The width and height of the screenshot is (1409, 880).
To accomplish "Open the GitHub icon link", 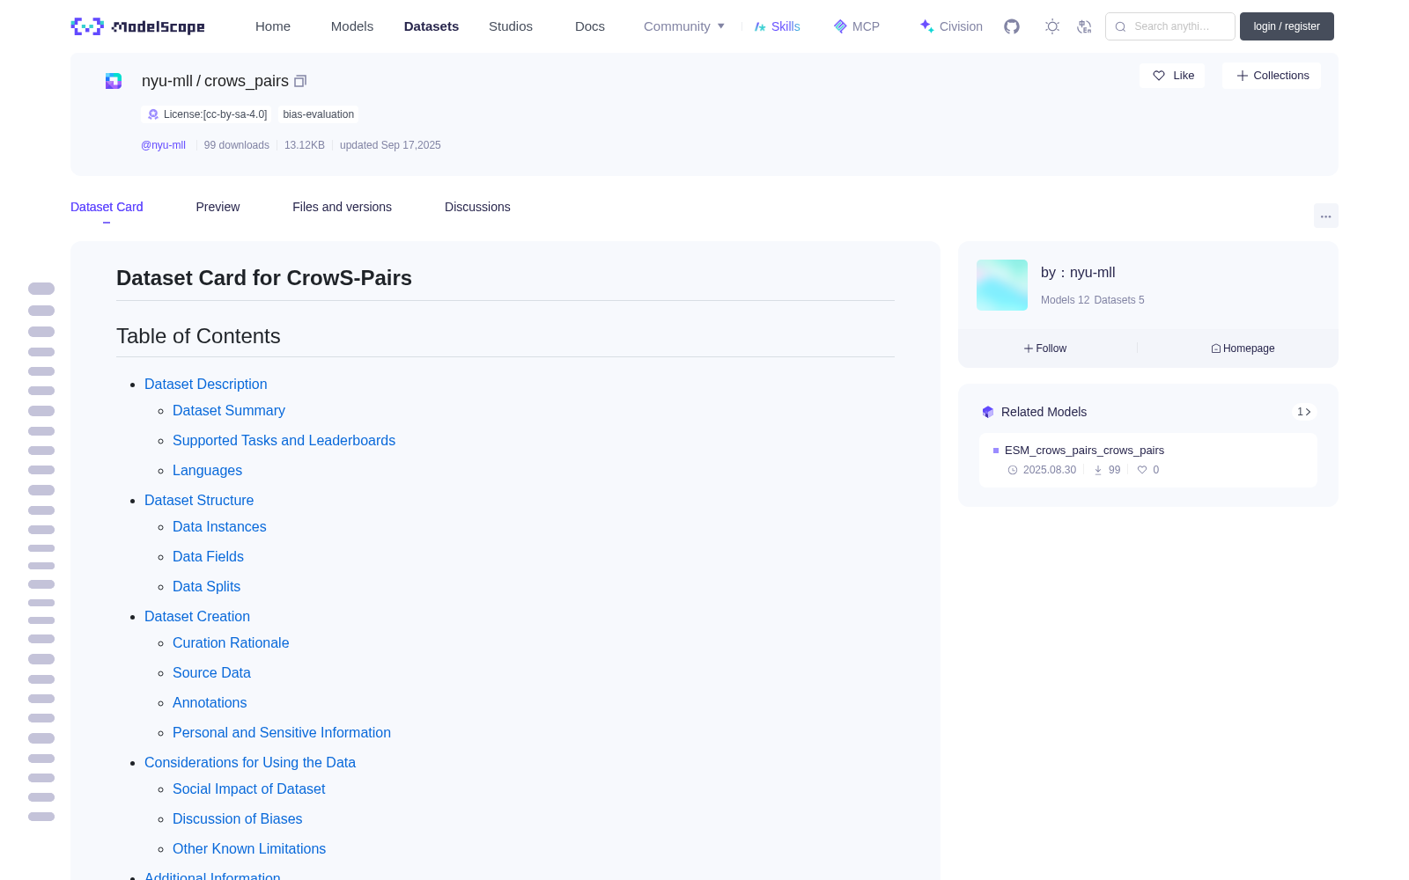I will pyautogui.click(x=1012, y=26).
